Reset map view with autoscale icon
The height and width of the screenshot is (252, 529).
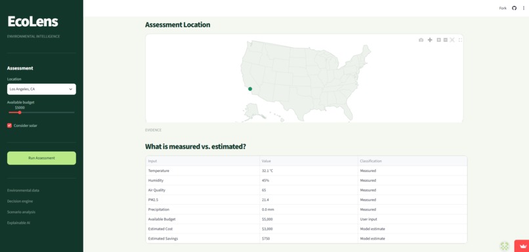452,40
